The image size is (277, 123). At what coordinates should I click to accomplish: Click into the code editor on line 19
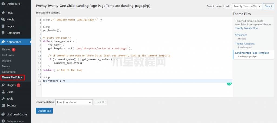click(x=137, y=85)
